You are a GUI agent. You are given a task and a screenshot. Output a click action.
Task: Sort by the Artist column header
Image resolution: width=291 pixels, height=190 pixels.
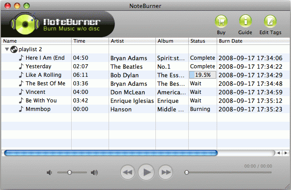pos(132,41)
